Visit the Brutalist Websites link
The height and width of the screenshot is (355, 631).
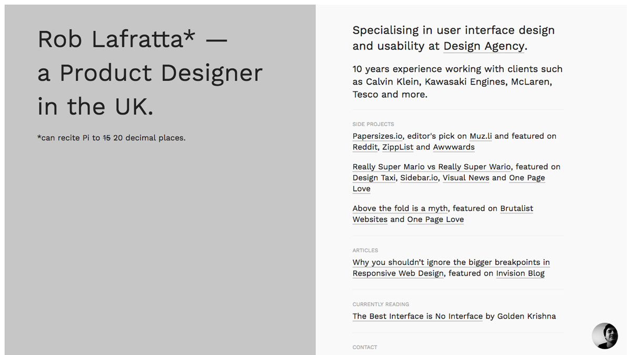pyautogui.click(x=516, y=208)
